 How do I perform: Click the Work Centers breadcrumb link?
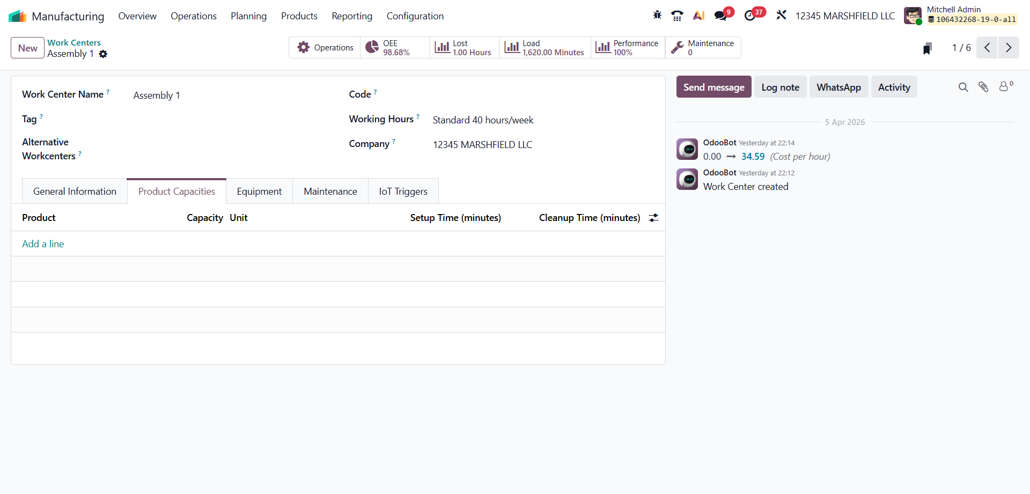pos(74,42)
